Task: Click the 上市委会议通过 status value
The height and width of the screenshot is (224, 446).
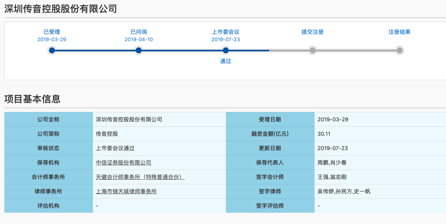Action: (x=115, y=148)
